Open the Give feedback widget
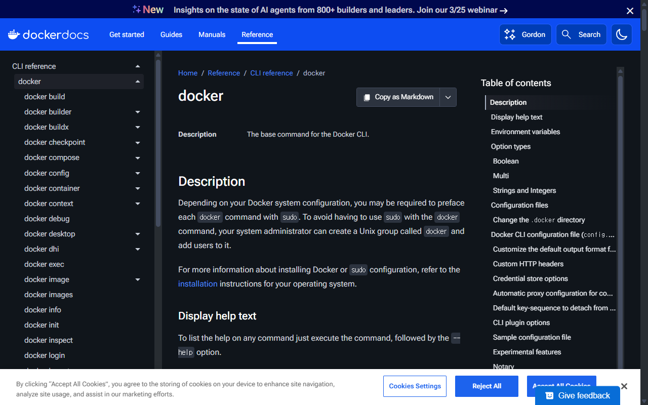The width and height of the screenshot is (648, 405). click(578, 395)
